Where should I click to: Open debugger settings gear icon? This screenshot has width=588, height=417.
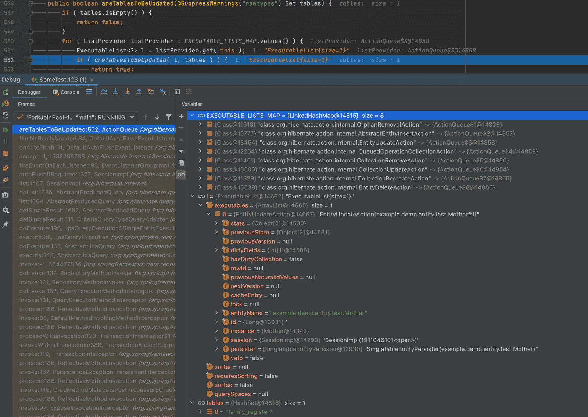point(6,210)
